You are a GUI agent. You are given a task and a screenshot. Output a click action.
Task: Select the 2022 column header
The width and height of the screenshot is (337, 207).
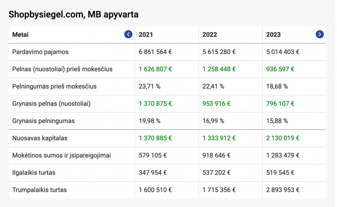click(210, 35)
